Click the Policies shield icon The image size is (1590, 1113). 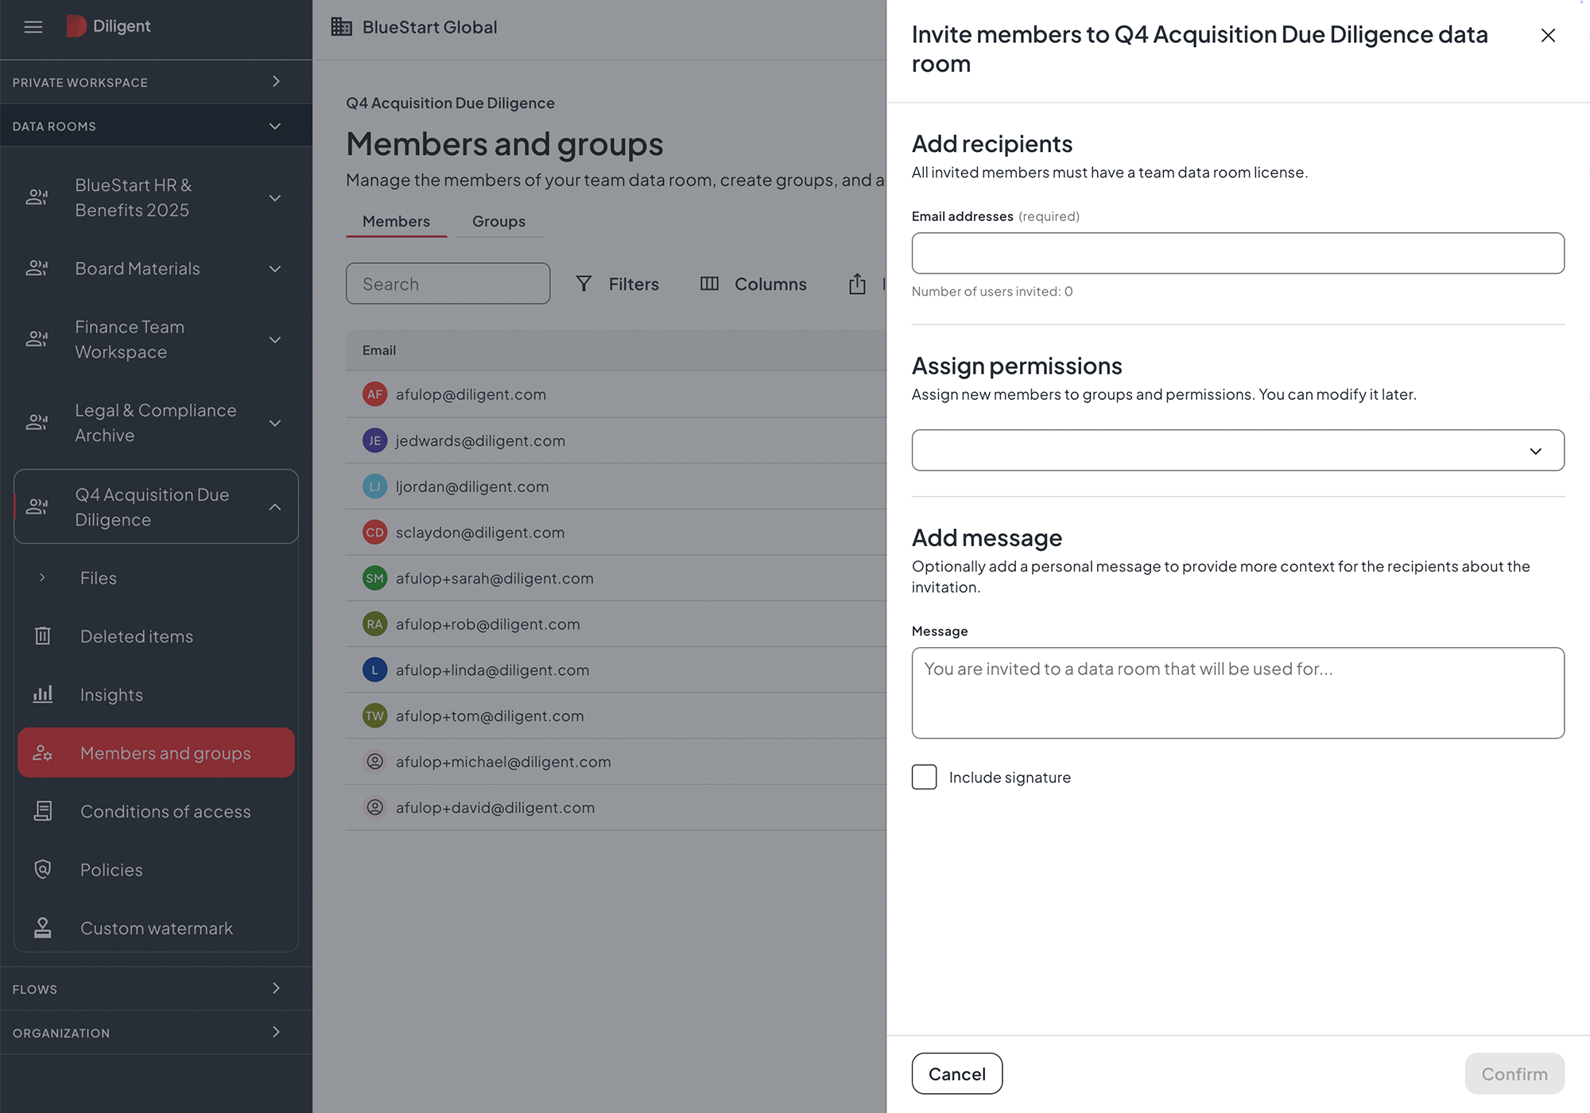point(43,869)
